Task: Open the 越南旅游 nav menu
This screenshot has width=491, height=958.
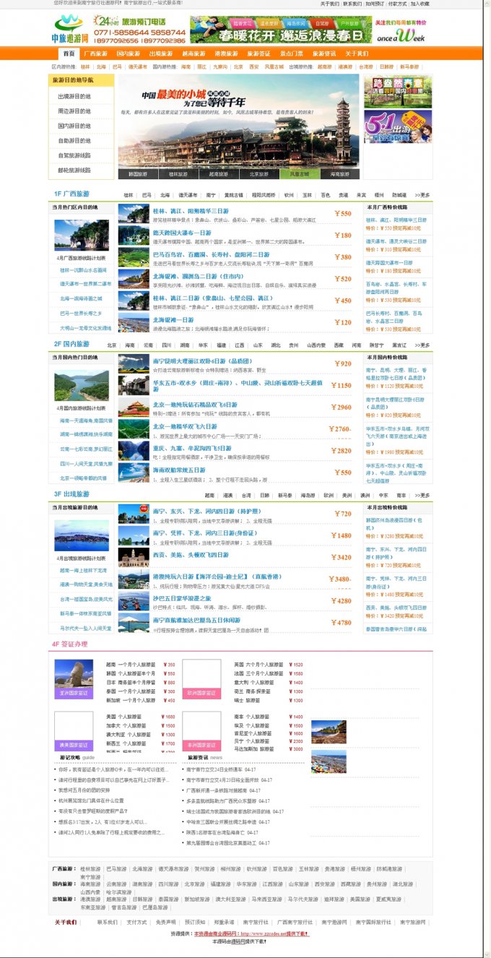Action: coord(193,54)
